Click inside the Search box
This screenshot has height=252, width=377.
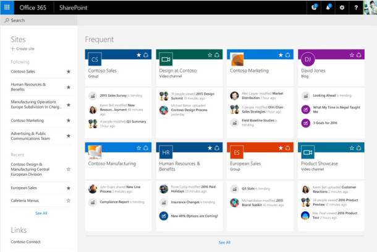point(39,20)
